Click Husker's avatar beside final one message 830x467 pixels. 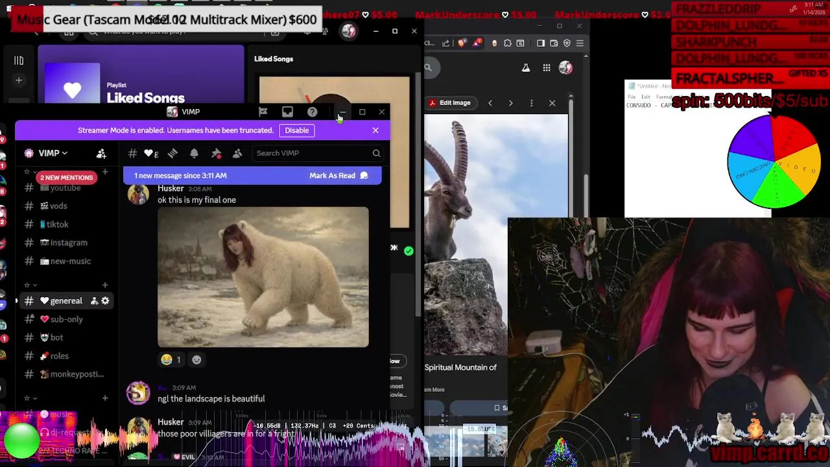pyautogui.click(x=138, y=194)
